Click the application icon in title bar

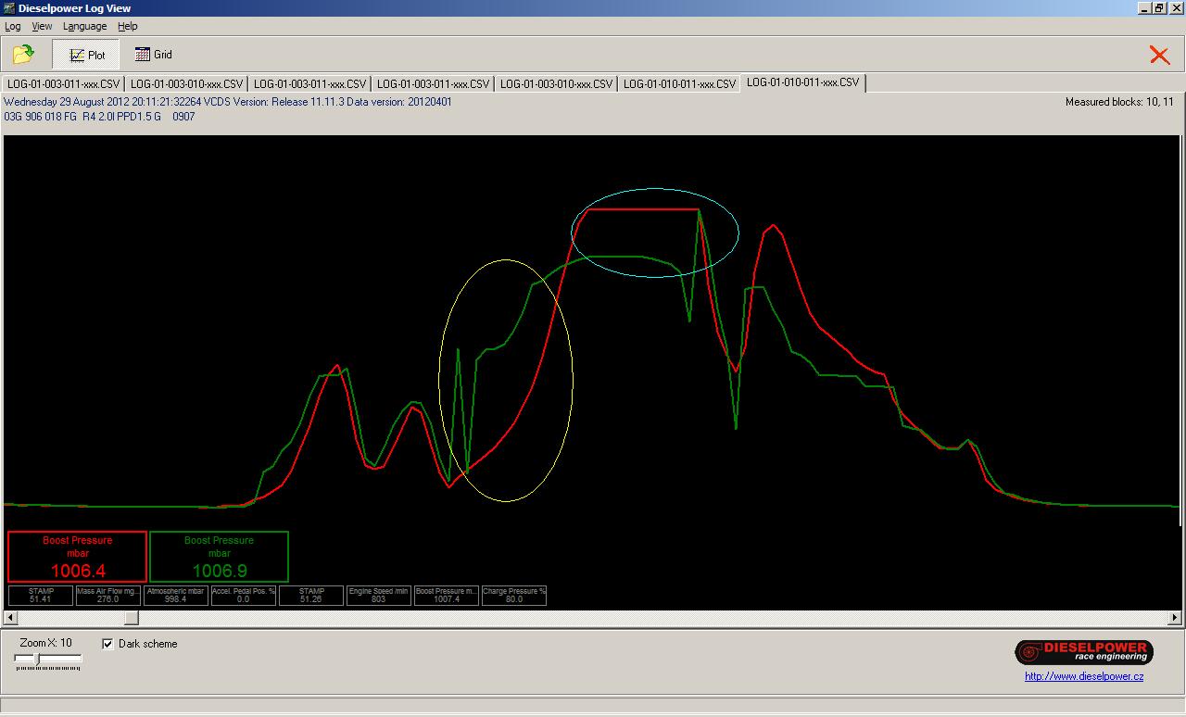(x=8, y=8)
